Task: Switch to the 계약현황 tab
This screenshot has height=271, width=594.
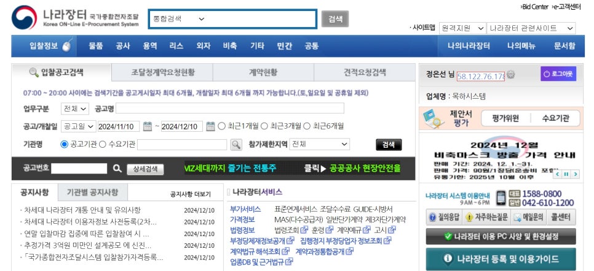Action: pos(263,72)
